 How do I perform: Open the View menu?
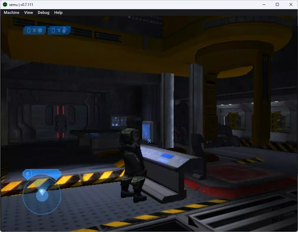(x=29, y=13)
